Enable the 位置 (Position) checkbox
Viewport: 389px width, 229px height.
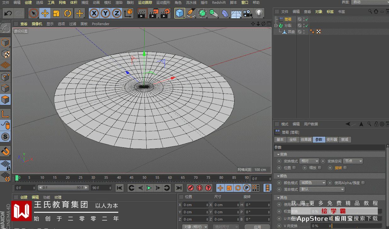[x=294, y=168]
